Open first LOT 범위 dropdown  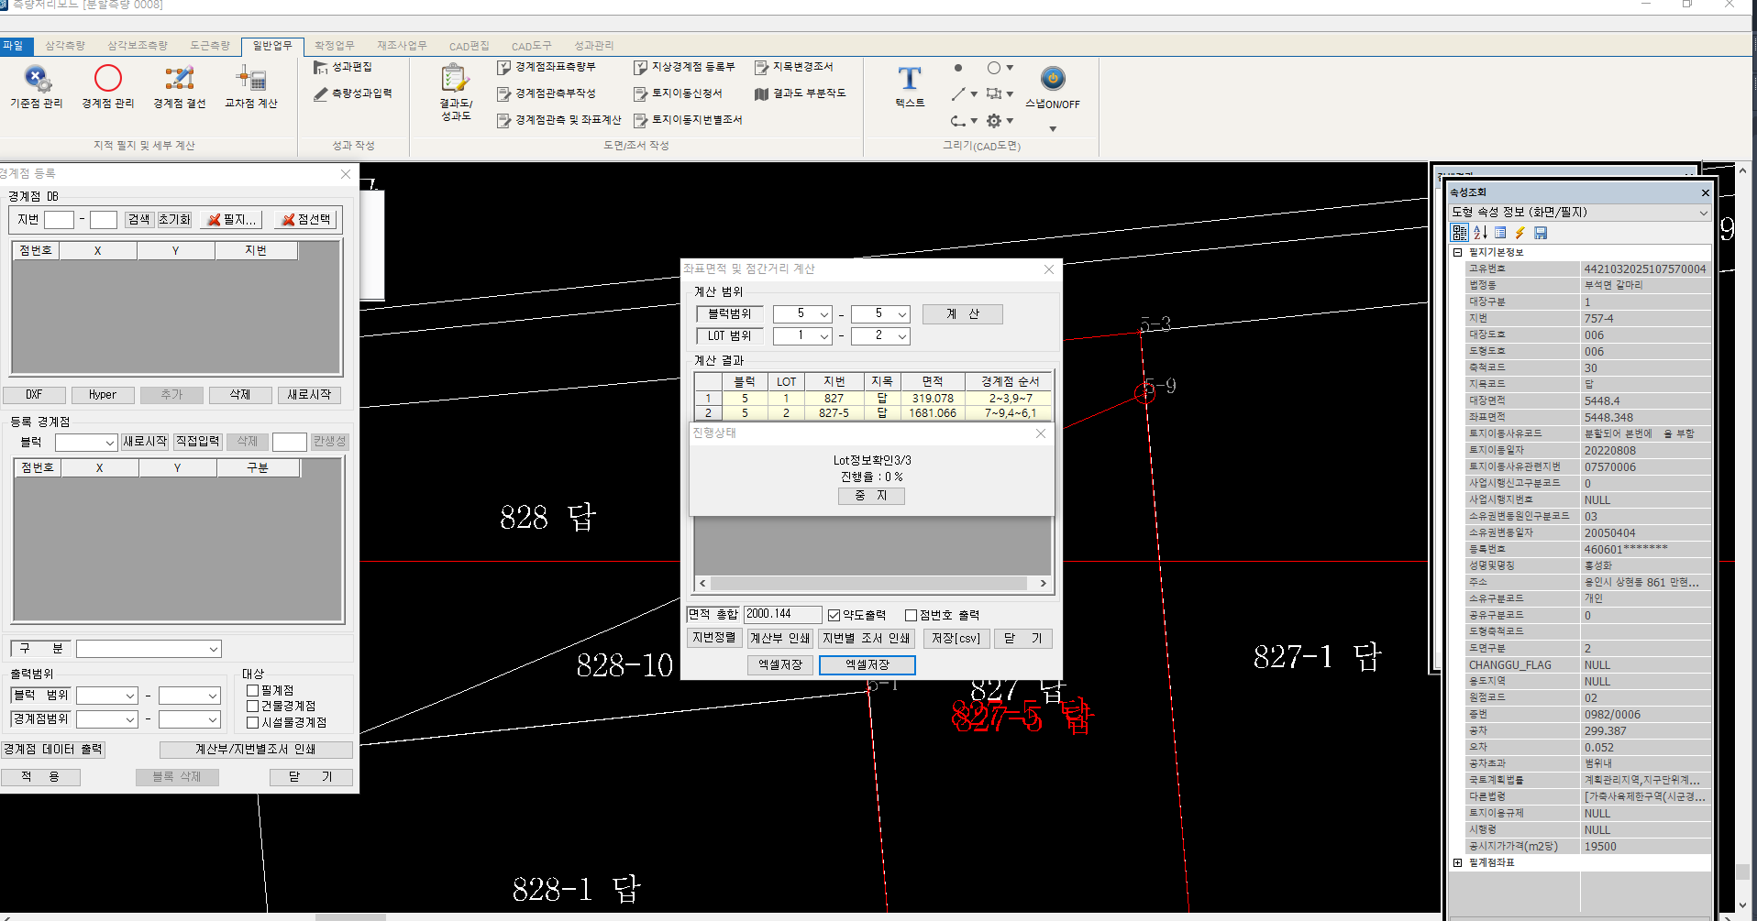[824, 336]
